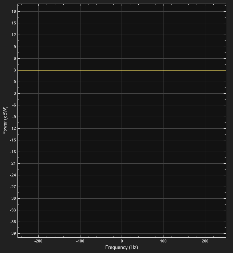Image resolution: width=233 pixels, height=253 pixels.
Task: Click the y-axis tick label '12'
Action: [14, 35]
